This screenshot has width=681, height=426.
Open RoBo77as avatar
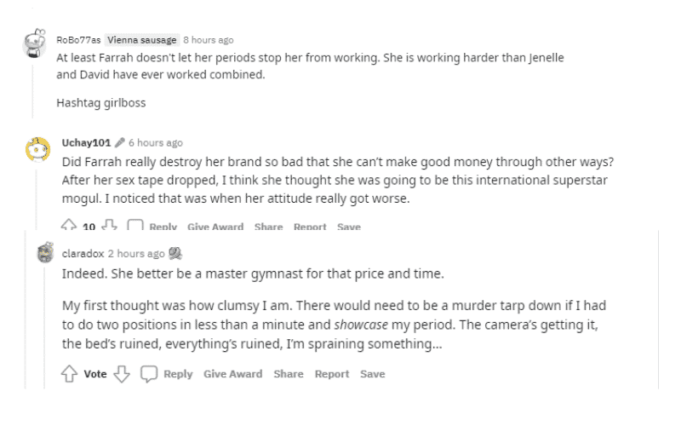[x=34, y=43]
